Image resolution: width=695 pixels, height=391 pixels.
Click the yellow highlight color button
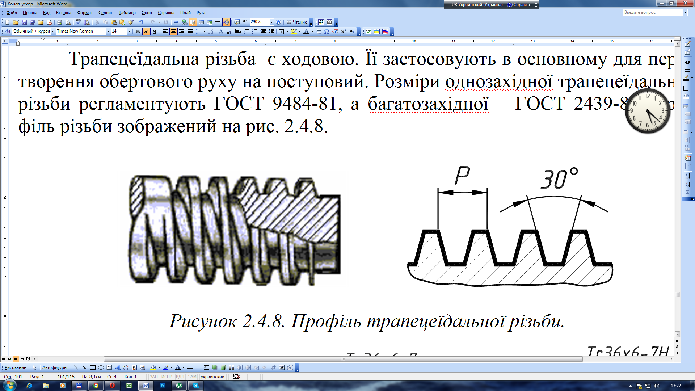tap(294, 31)
